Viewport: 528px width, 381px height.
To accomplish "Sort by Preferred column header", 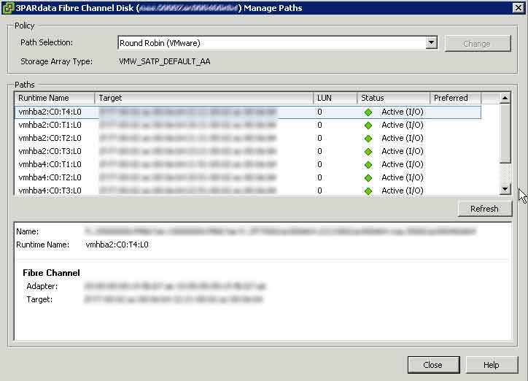I will 456,98.
